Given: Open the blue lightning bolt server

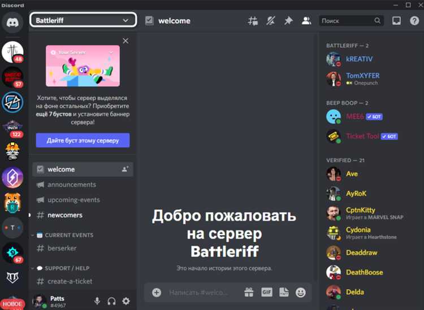Looking at the screenshot, I should [x=12, y=102].
